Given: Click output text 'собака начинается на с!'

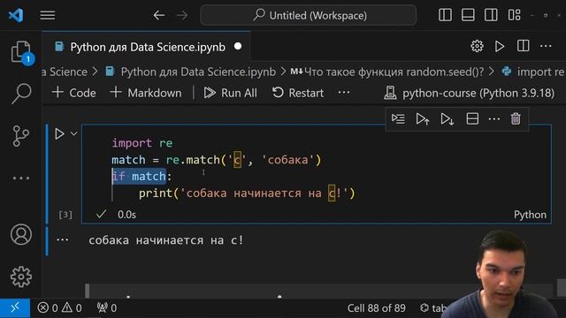Looking at the screenshot, I should coord(166,240).
